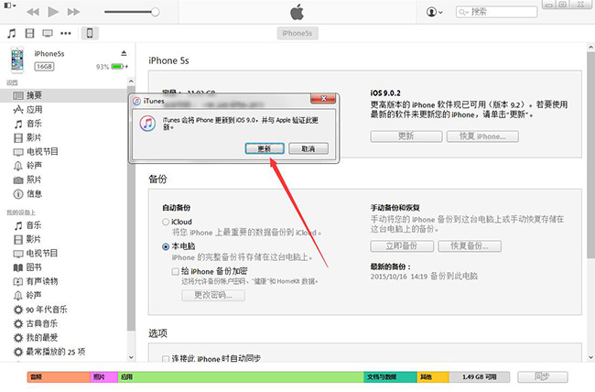Click the fast-forward next track button

tap(73, 12)
